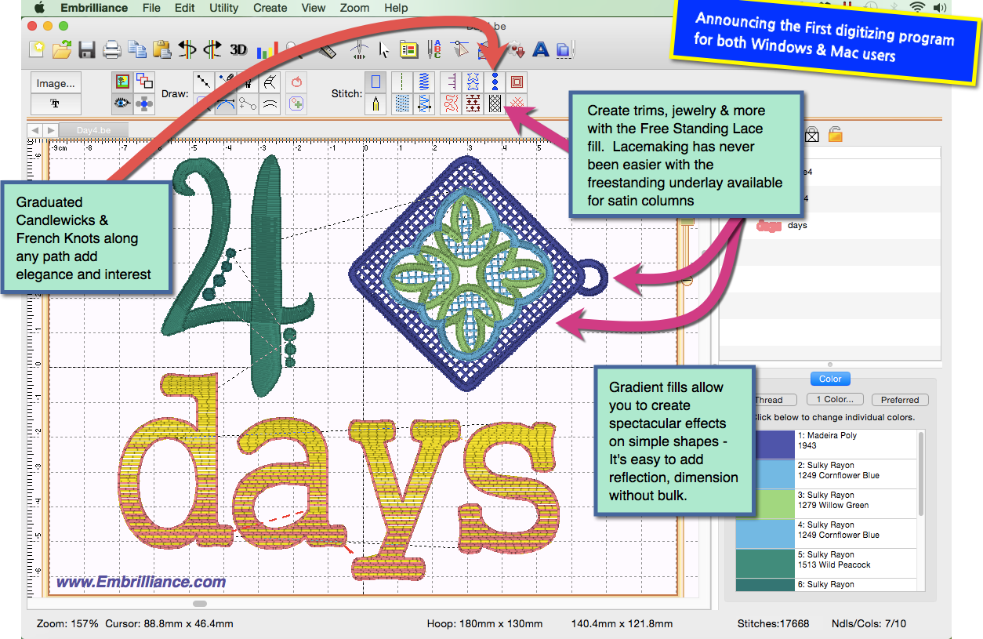Open the horizontal flip toolbar icon
This screenshot has height=639, width=983.
(188, 49)
